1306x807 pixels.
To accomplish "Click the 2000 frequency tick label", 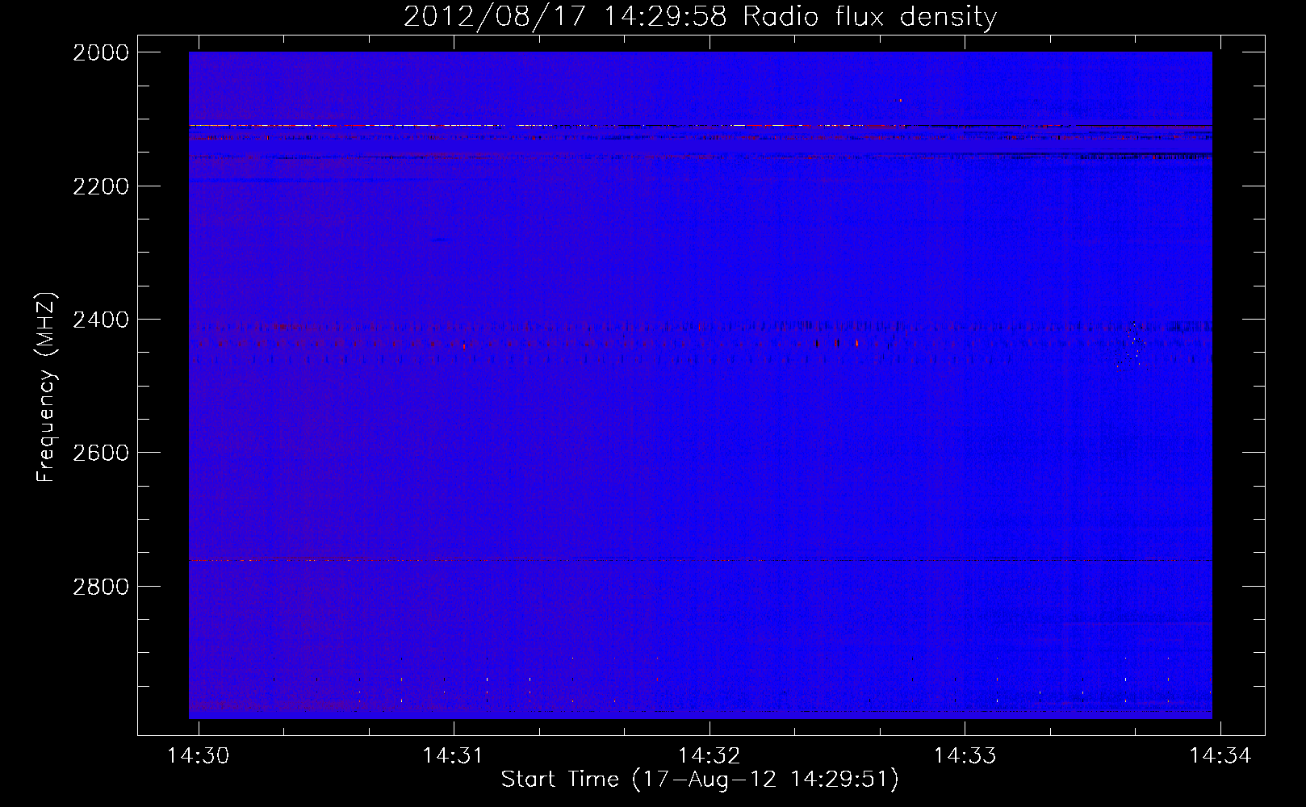I will [101, 52].
